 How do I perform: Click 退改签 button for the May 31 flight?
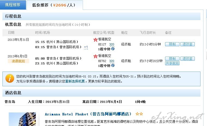[x=187, y=44]
